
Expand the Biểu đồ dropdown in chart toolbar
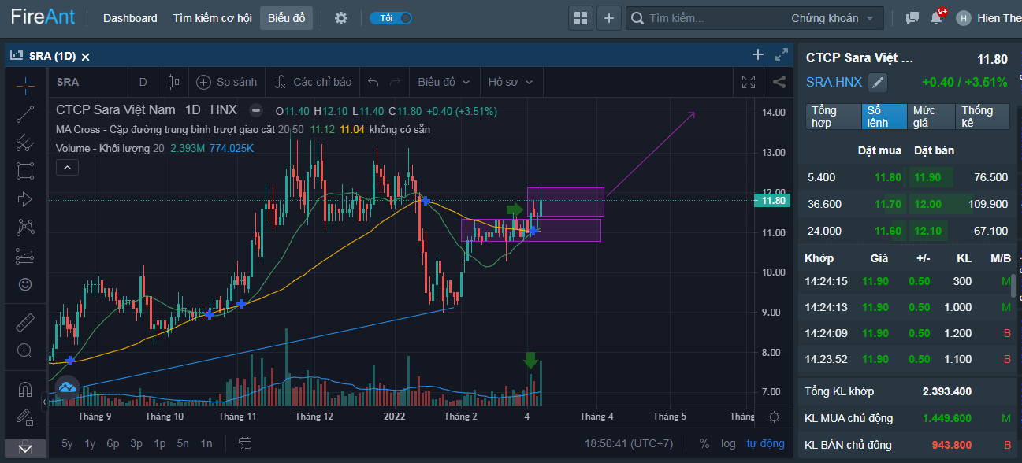coord(444,82)
